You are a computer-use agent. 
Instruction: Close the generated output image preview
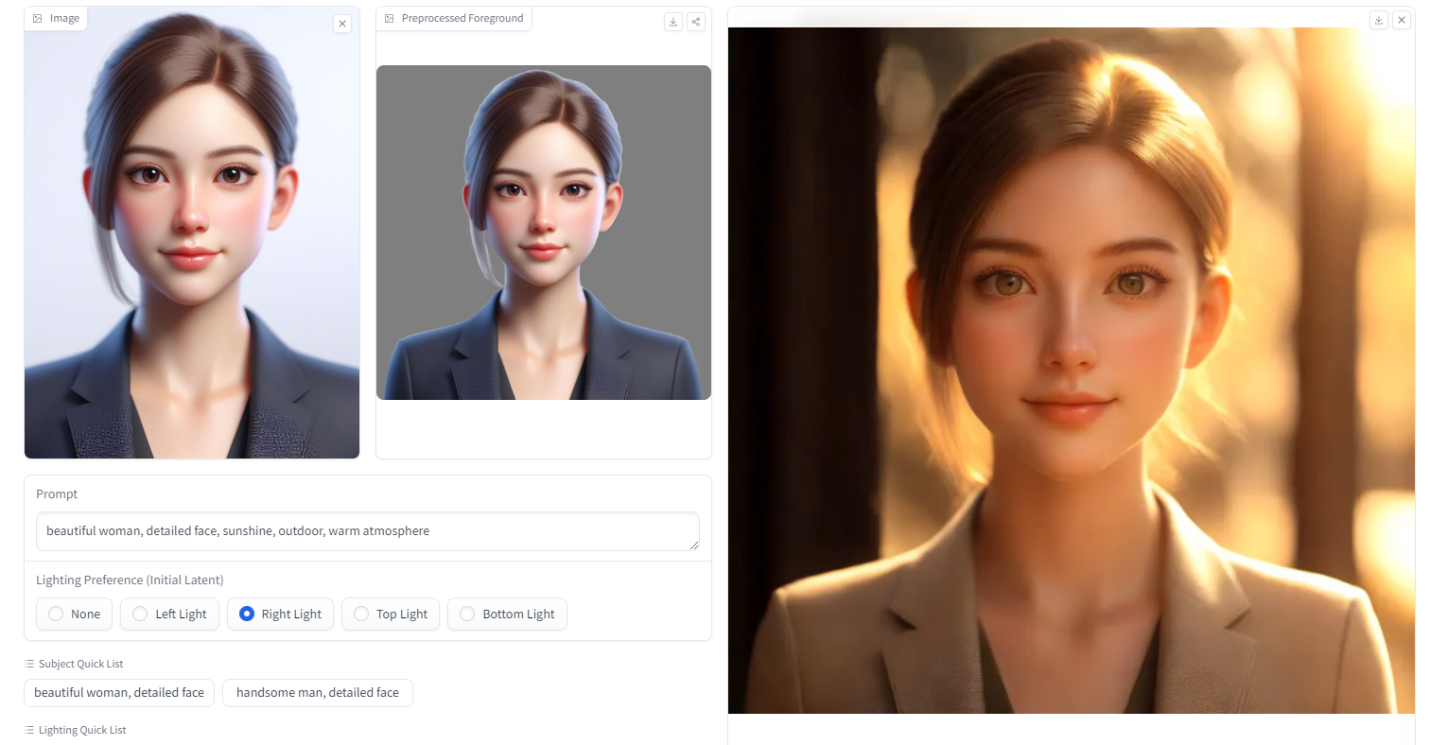pyautogui.click(x=1402, y=20)
